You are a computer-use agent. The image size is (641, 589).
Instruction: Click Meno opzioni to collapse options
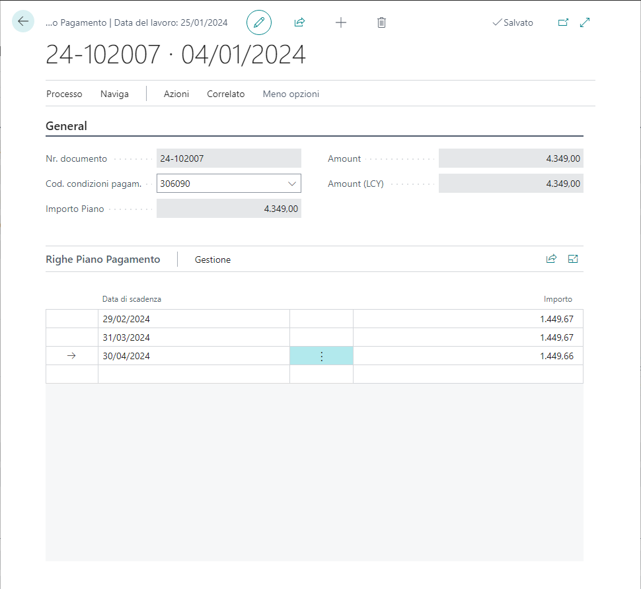click(x=291, y=94)
